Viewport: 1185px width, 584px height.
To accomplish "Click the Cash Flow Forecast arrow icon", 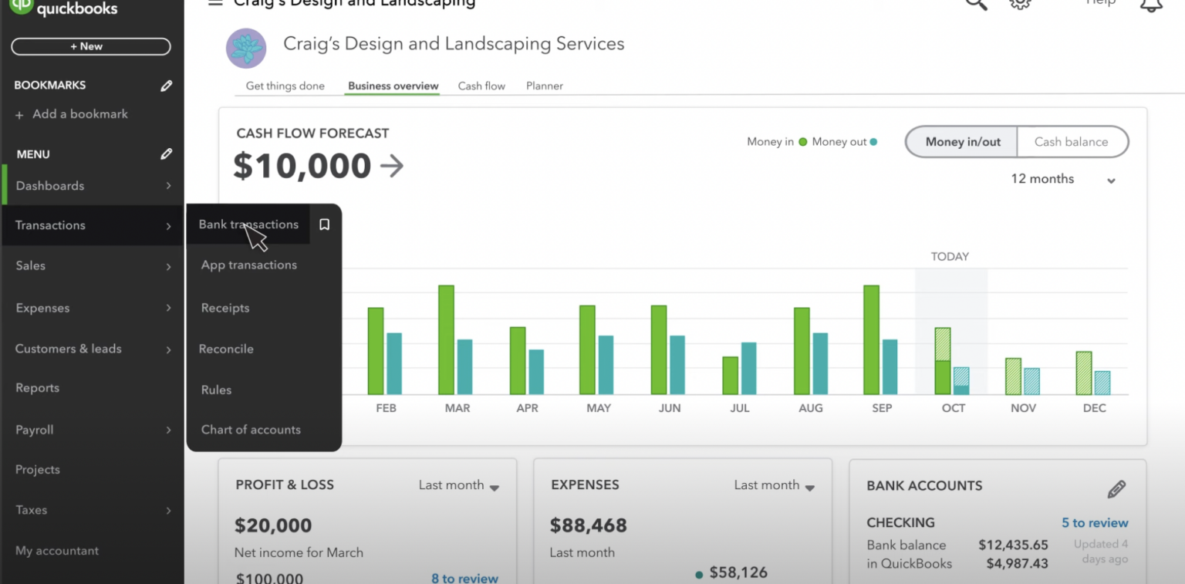I will pyautogui.click(x=393, y=165).
